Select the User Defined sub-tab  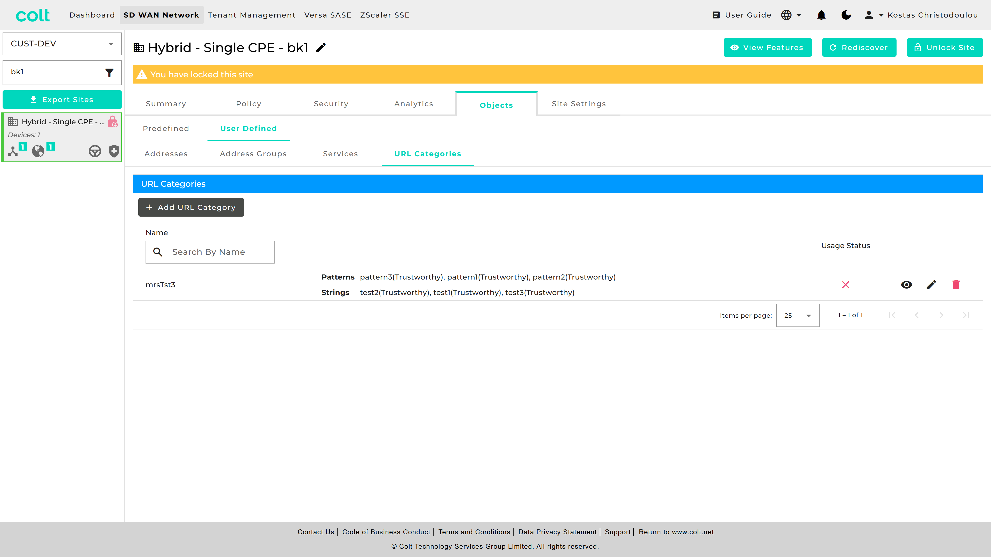(249, 128)
